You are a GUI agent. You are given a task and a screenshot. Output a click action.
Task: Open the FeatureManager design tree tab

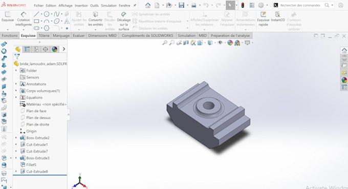pos(18,49)
